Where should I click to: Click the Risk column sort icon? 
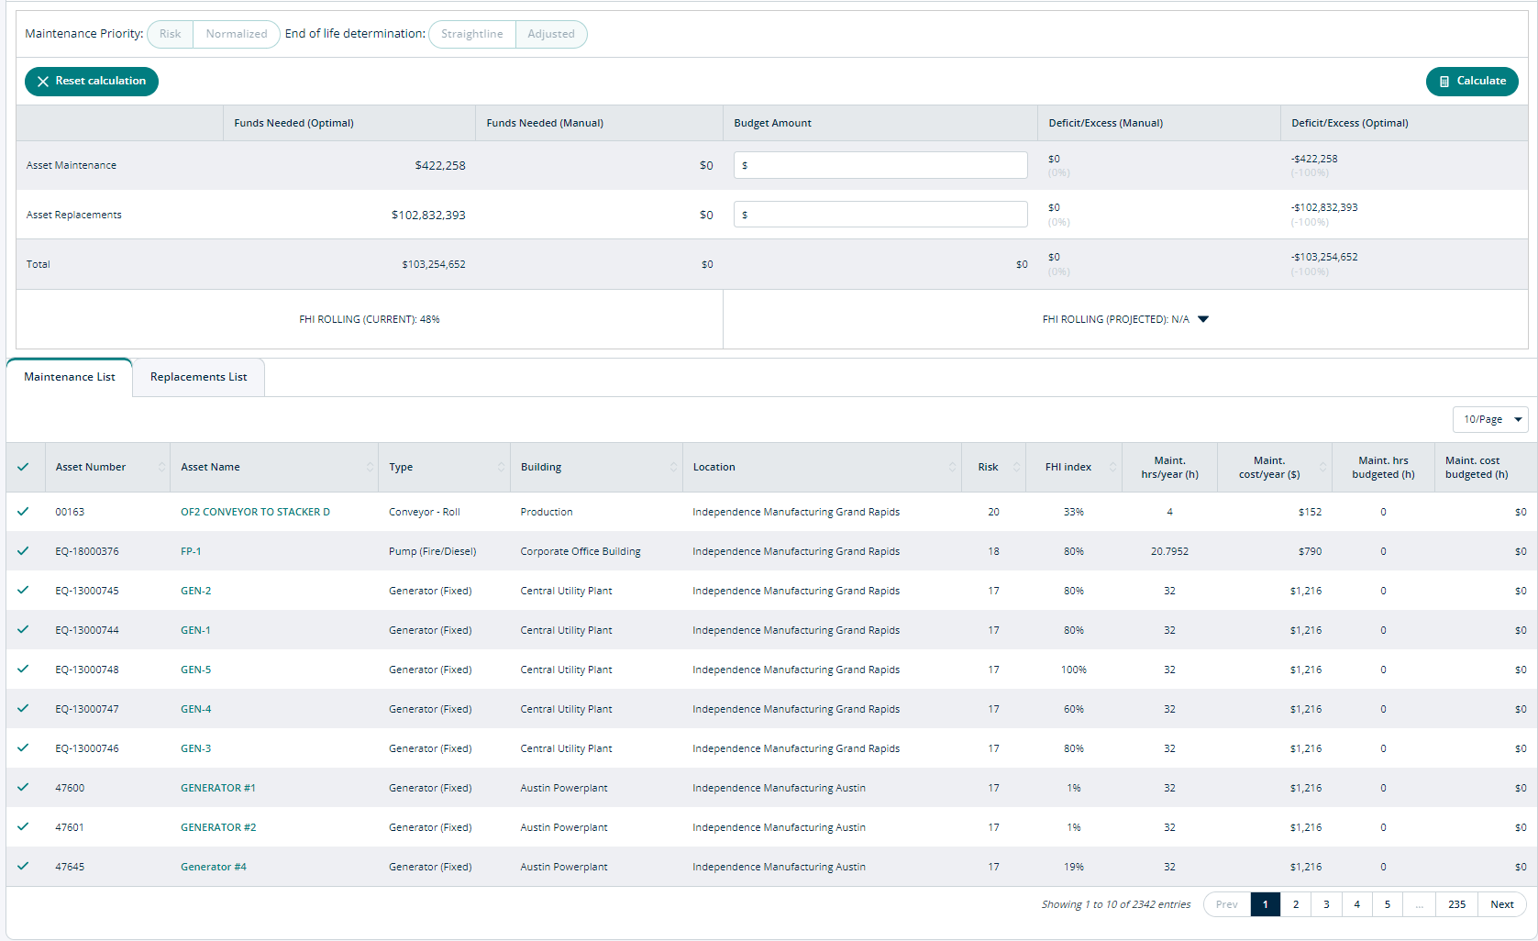coord(1016,467)
